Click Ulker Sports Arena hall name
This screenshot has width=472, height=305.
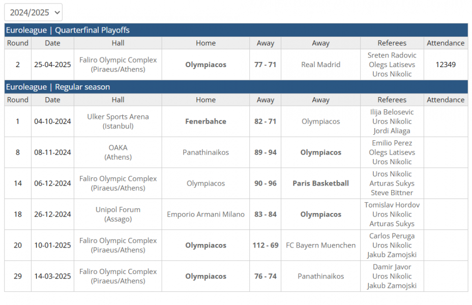click(118, 117)
